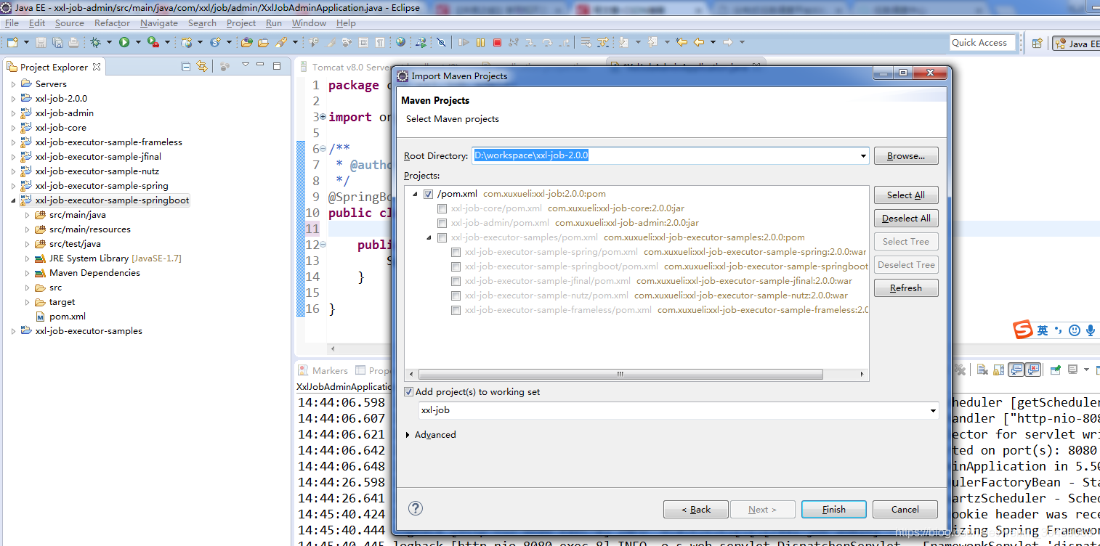
Task: Click the Sogou emoji smiley icon
Action: [x=1075, y=330]
